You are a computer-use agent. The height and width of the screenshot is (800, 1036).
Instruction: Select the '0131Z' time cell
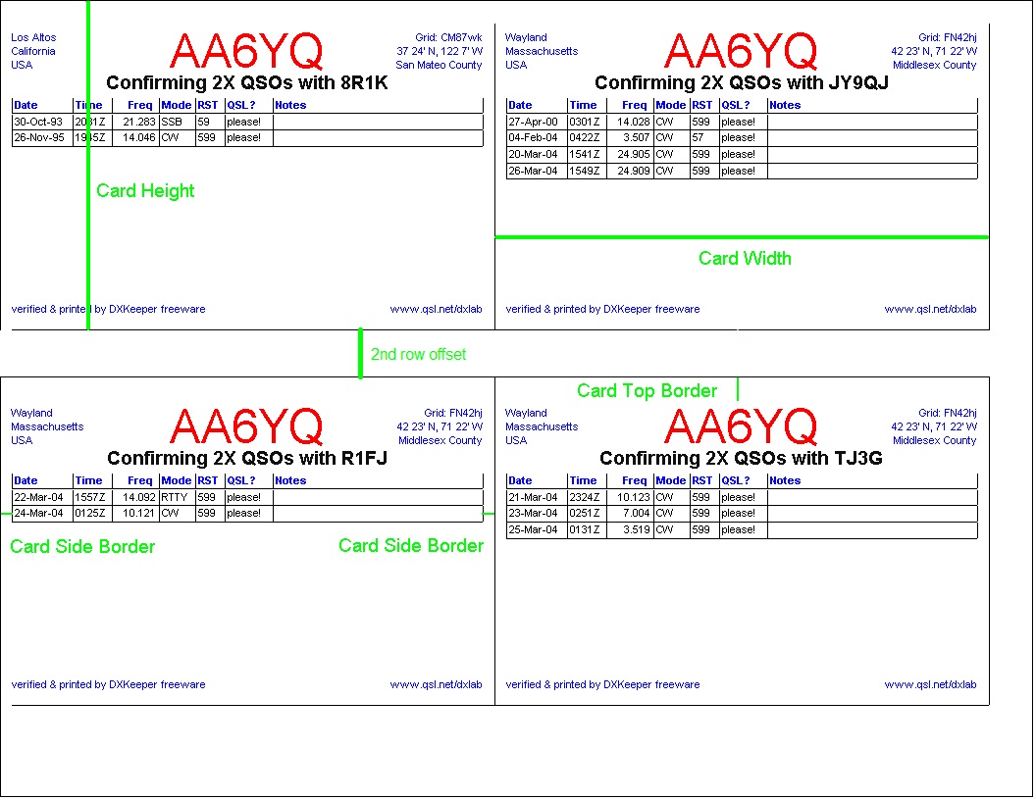coord(587,530)
